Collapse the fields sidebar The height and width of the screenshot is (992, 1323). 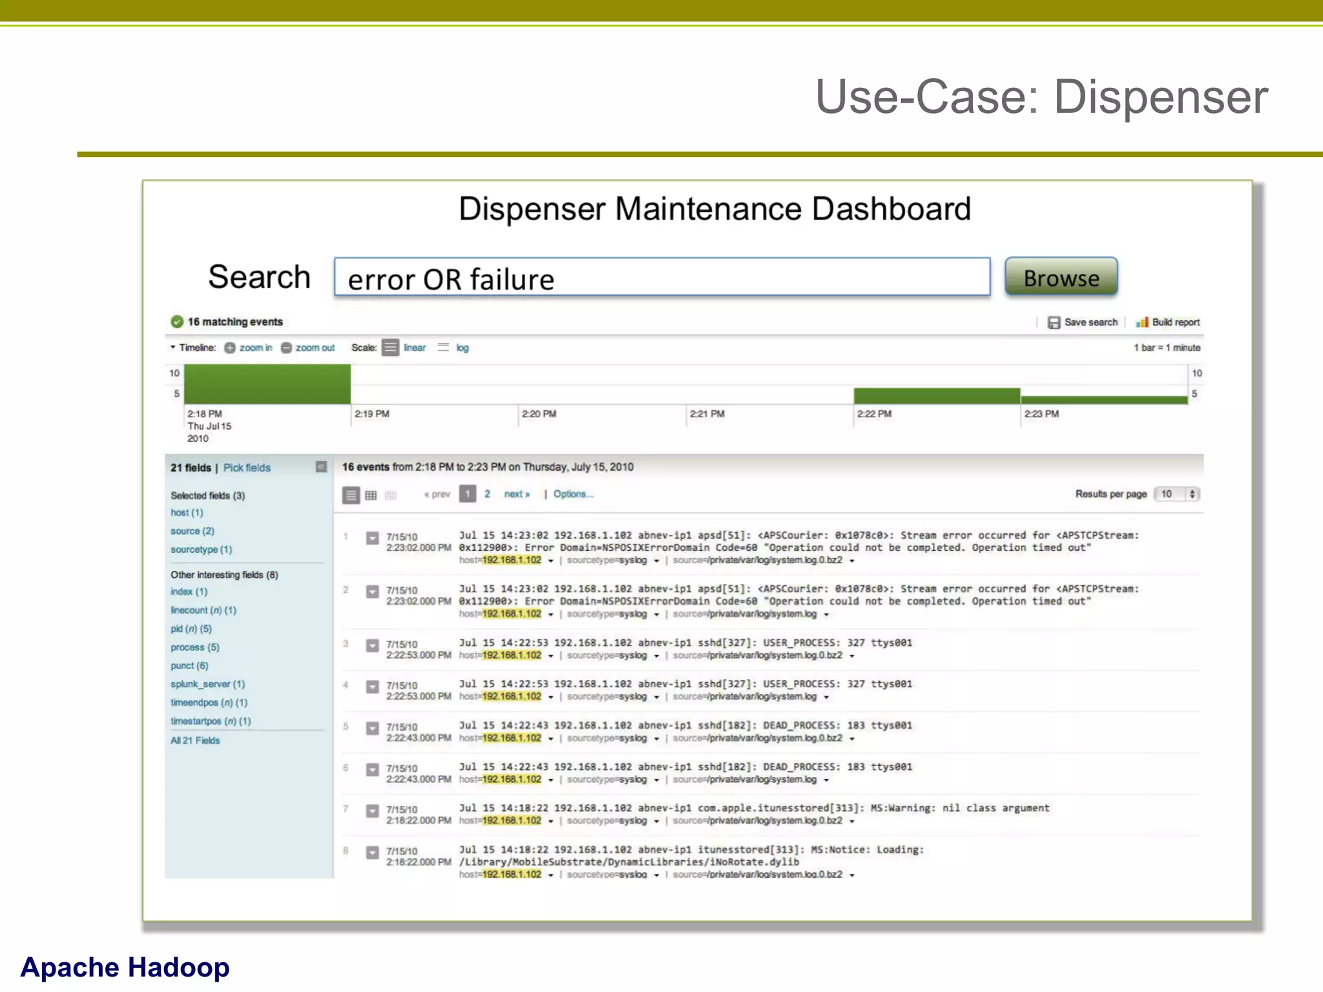(321, 467)
